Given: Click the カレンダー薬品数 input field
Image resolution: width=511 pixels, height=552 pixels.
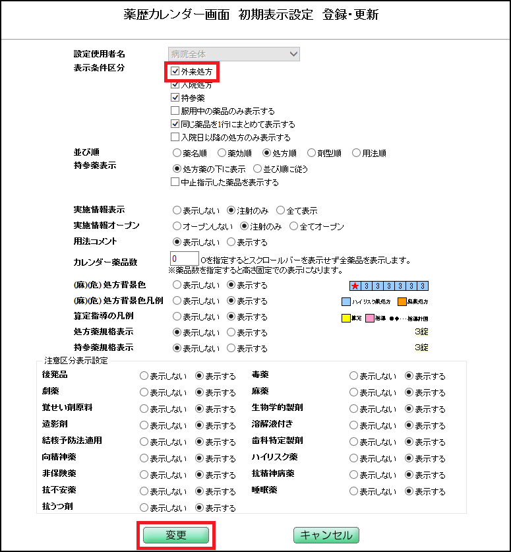Looking at the screenshot, I should click(x=184, y=259).
